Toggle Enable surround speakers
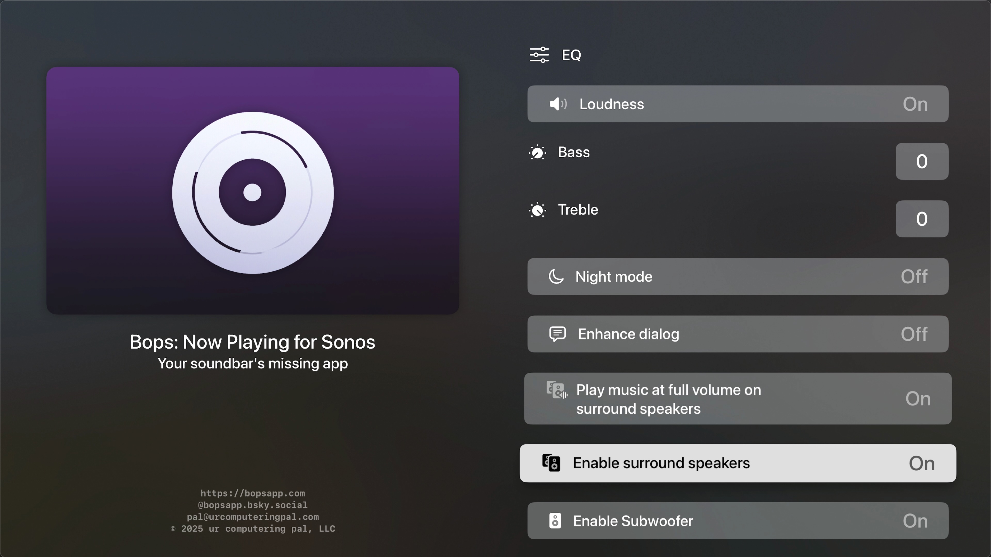The width and height of the screenshot is (991, 557). [738, 463]
